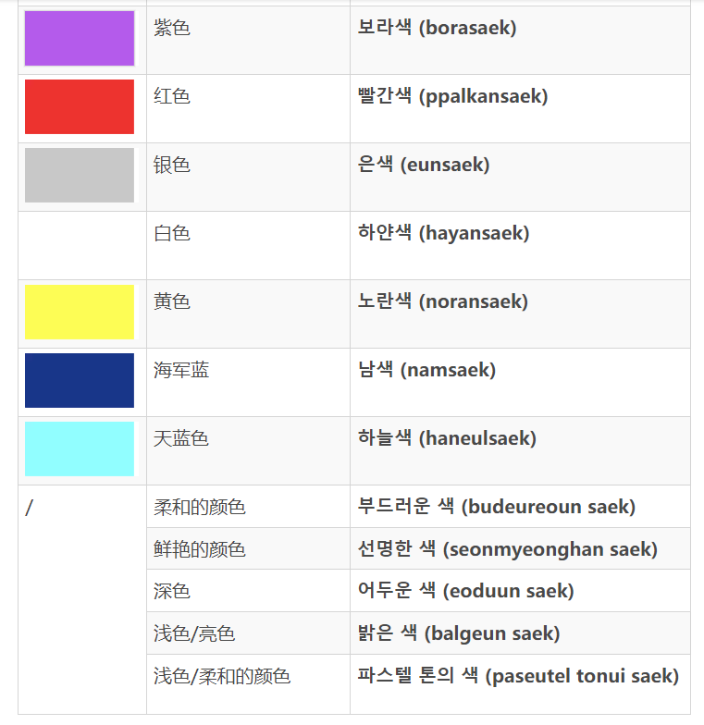
Task: Click the silver gray color swatch
Action: point(80,175)
